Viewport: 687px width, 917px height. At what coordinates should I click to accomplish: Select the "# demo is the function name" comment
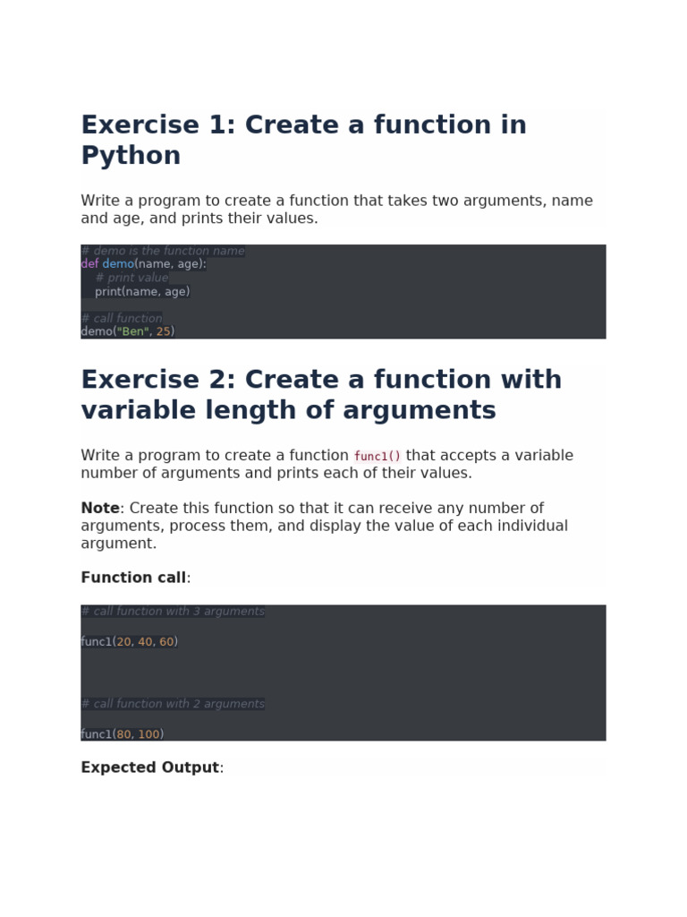(163, 252)
